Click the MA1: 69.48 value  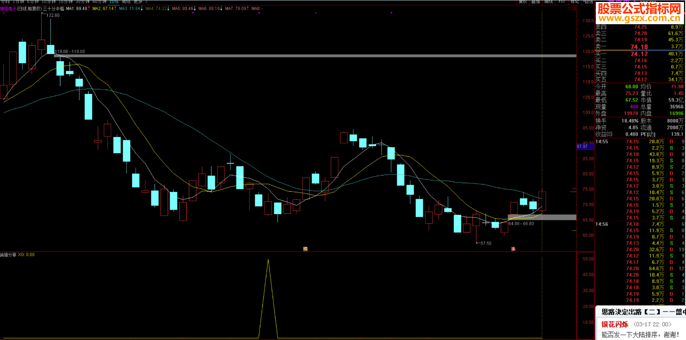point(77,8)
